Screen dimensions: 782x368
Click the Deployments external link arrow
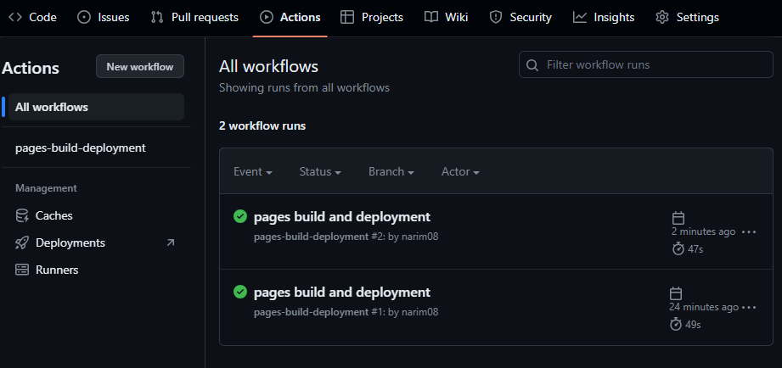click(171, 243)
